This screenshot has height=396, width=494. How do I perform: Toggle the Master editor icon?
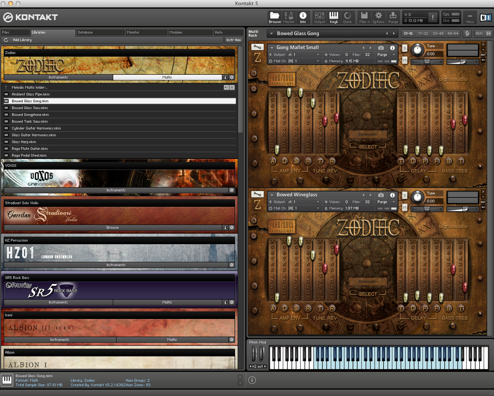click(x=289, y=17)
